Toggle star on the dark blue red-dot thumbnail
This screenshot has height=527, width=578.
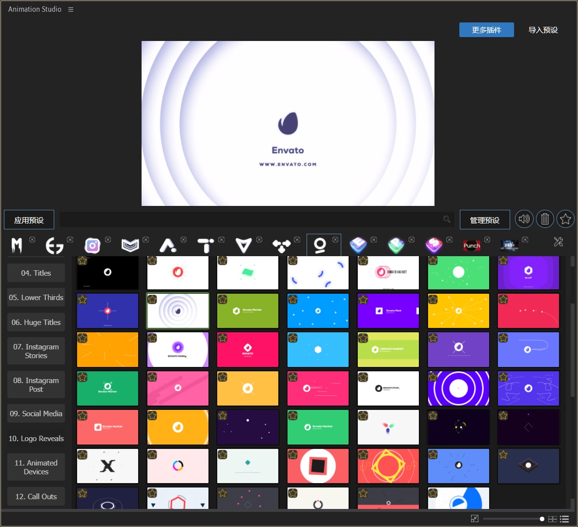pos(83,300)
